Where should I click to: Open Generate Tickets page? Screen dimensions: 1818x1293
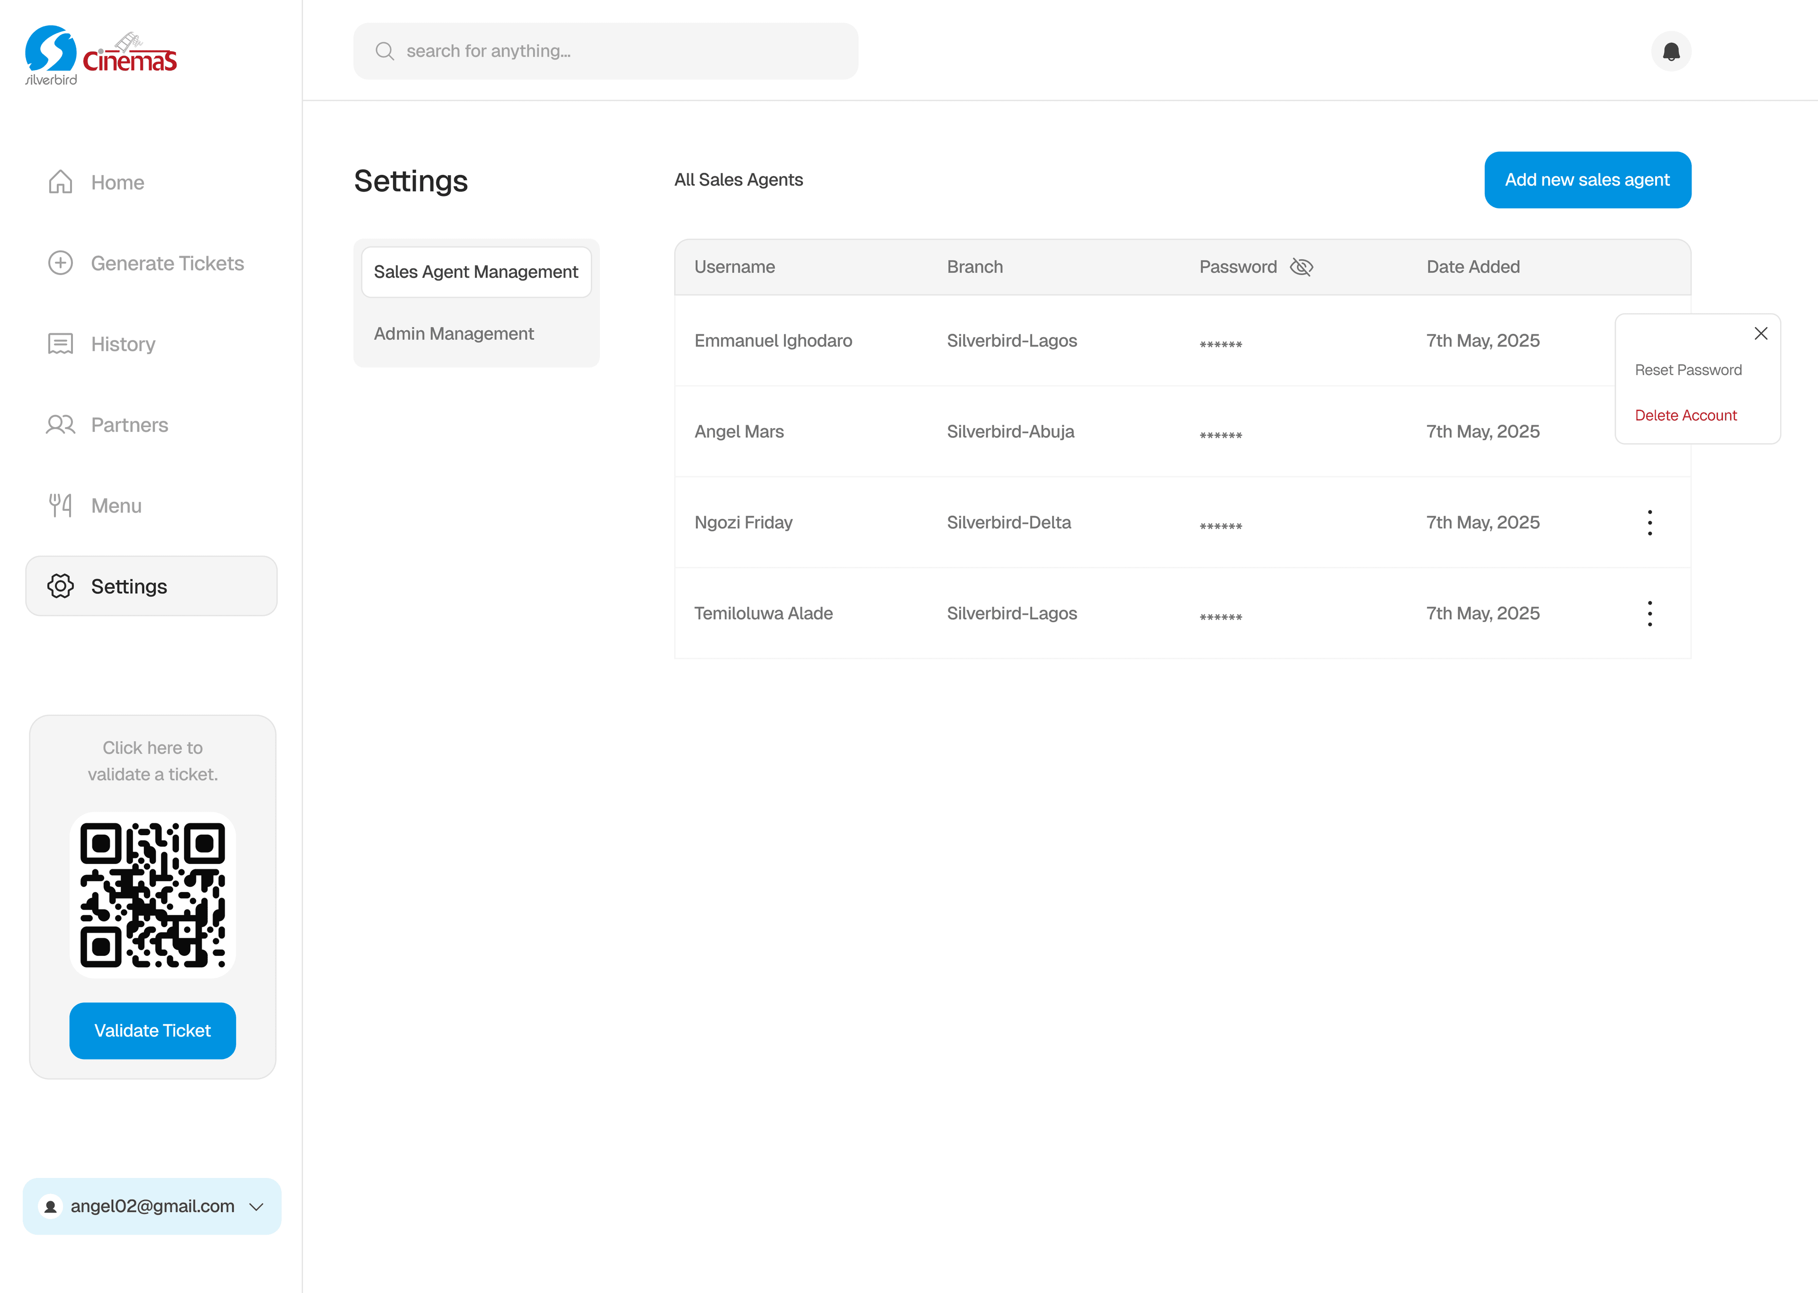point(151,263)
